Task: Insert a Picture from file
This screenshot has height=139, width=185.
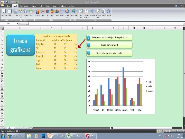Action: point(16,13)
